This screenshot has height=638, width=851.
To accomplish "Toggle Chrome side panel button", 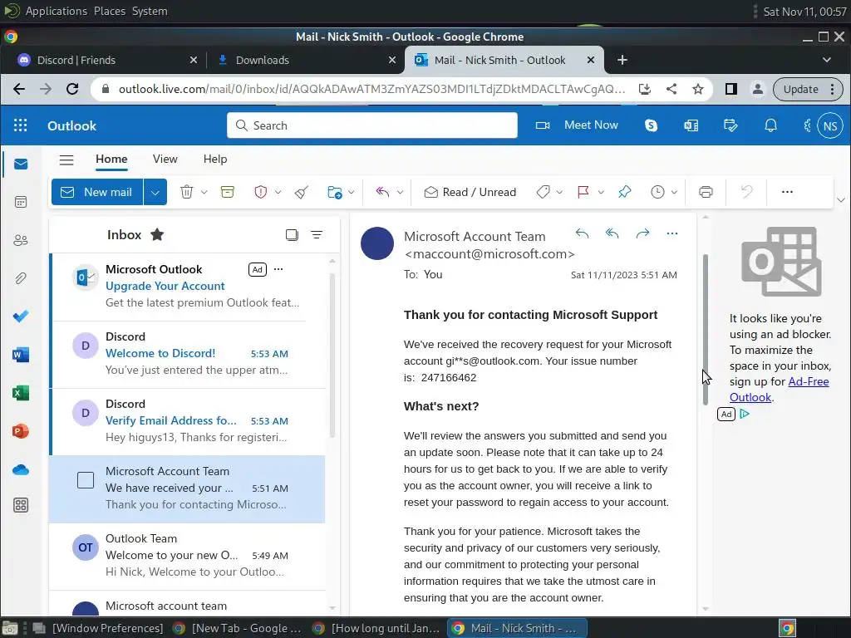I will [x=731, y=89].
